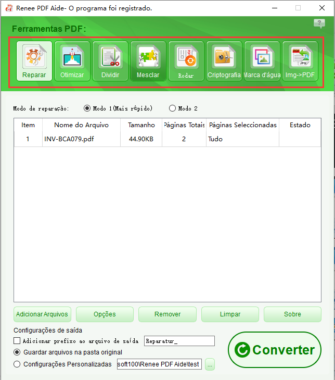Image resolution: width=335 pixels, height=380 pixels.
Task: Click the Páginas Totais column header
Action: pyautogui.click(x=184, y=125)
